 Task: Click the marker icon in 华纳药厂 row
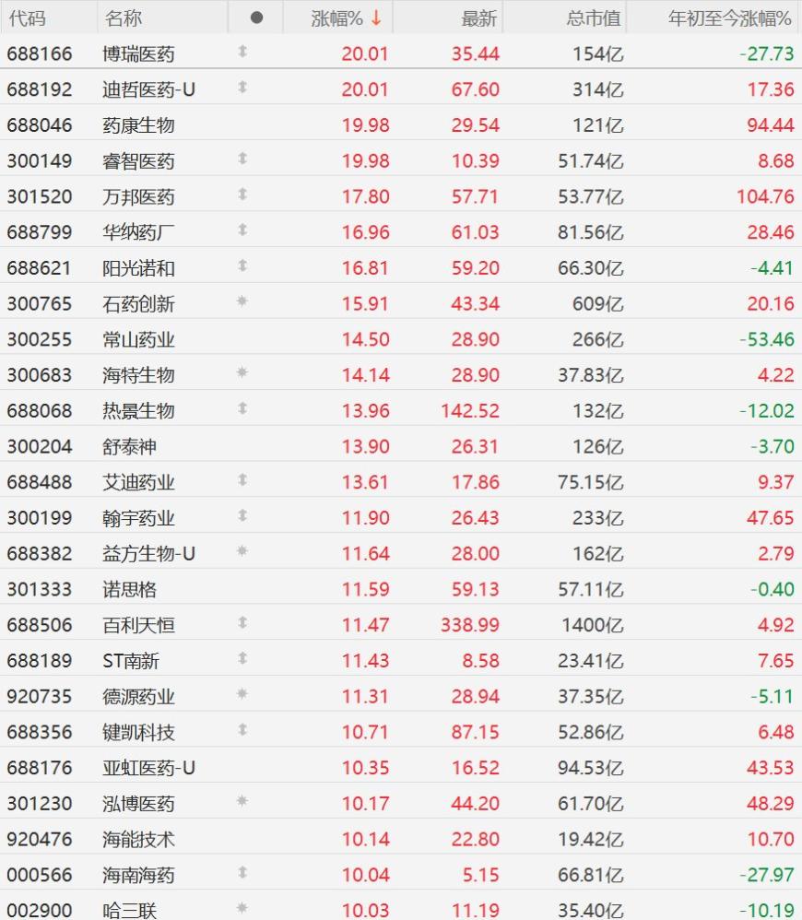coord(242,230)
